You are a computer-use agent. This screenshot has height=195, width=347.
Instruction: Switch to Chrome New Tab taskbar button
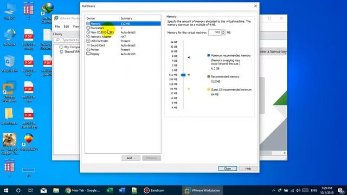click(x=83, y=190)
